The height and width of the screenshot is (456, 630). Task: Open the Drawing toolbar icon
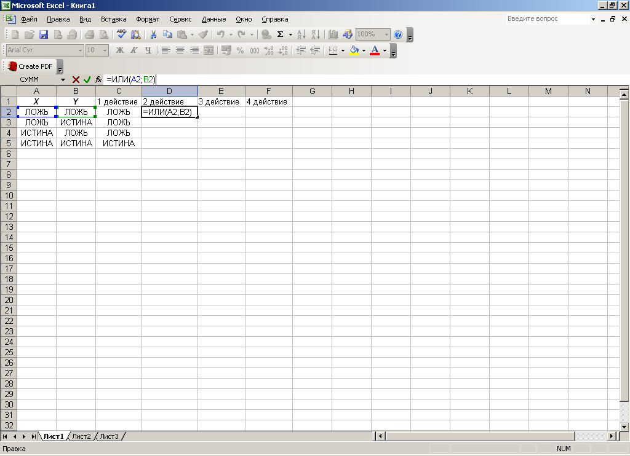click(348, 34)
